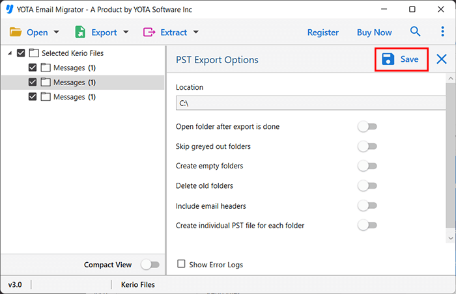The width and height of the screenshot is (456, 294).
Task: Close the PST Export Options panel
Action: pos(442,59)
